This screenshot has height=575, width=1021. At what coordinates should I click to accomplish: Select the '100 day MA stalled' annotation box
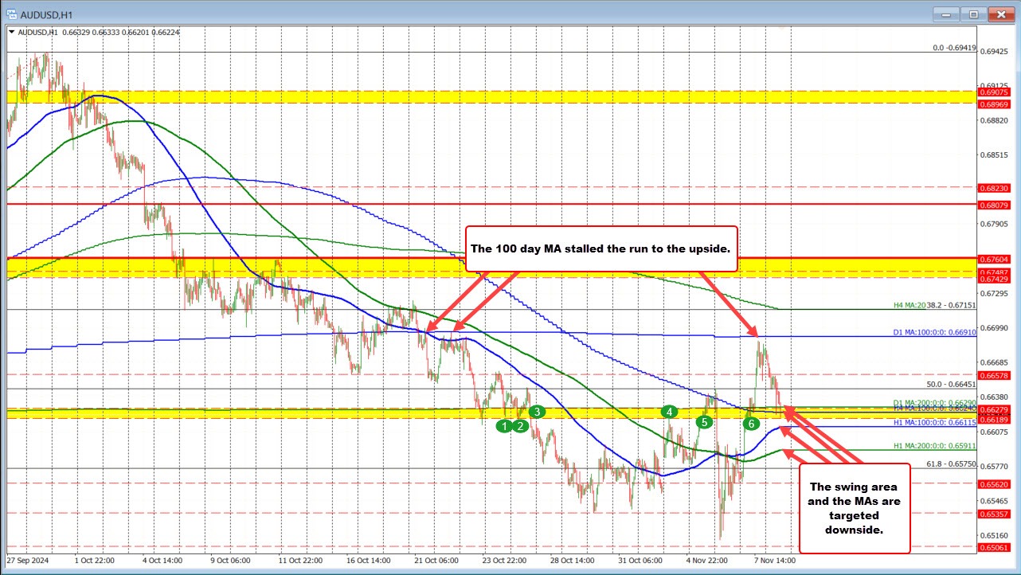601,248
